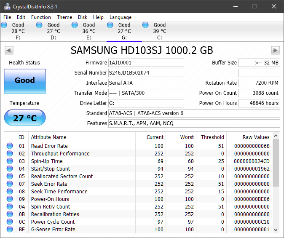The width and height of the screenshot is (284, 238).
Task: Open the Disk menu
Action: pos(83,17)
